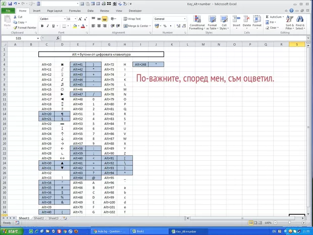This screenshot has width=313, height=235.
Task: Switch to Page Layout tab
Action: coord(55,11)
